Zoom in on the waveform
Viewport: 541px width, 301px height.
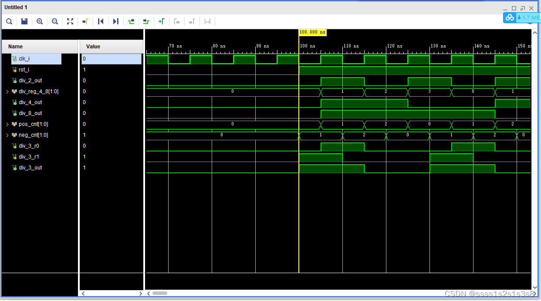click(40, 21)
